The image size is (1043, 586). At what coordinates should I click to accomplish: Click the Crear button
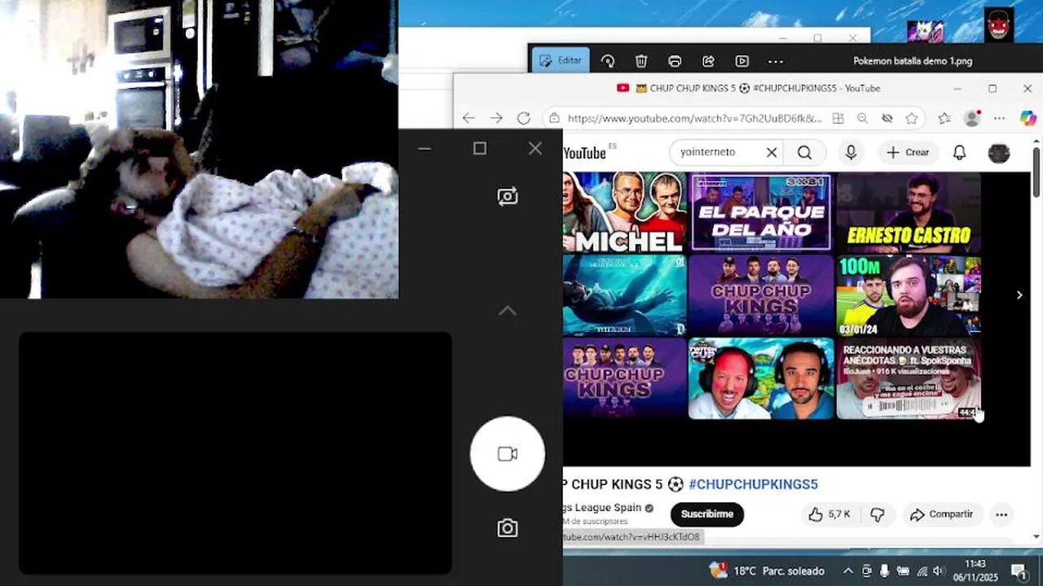[x=908, y=152]
